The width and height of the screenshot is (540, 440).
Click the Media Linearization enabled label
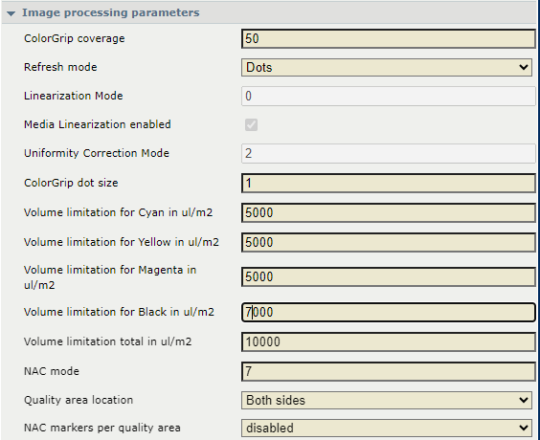tap(98, 124)
